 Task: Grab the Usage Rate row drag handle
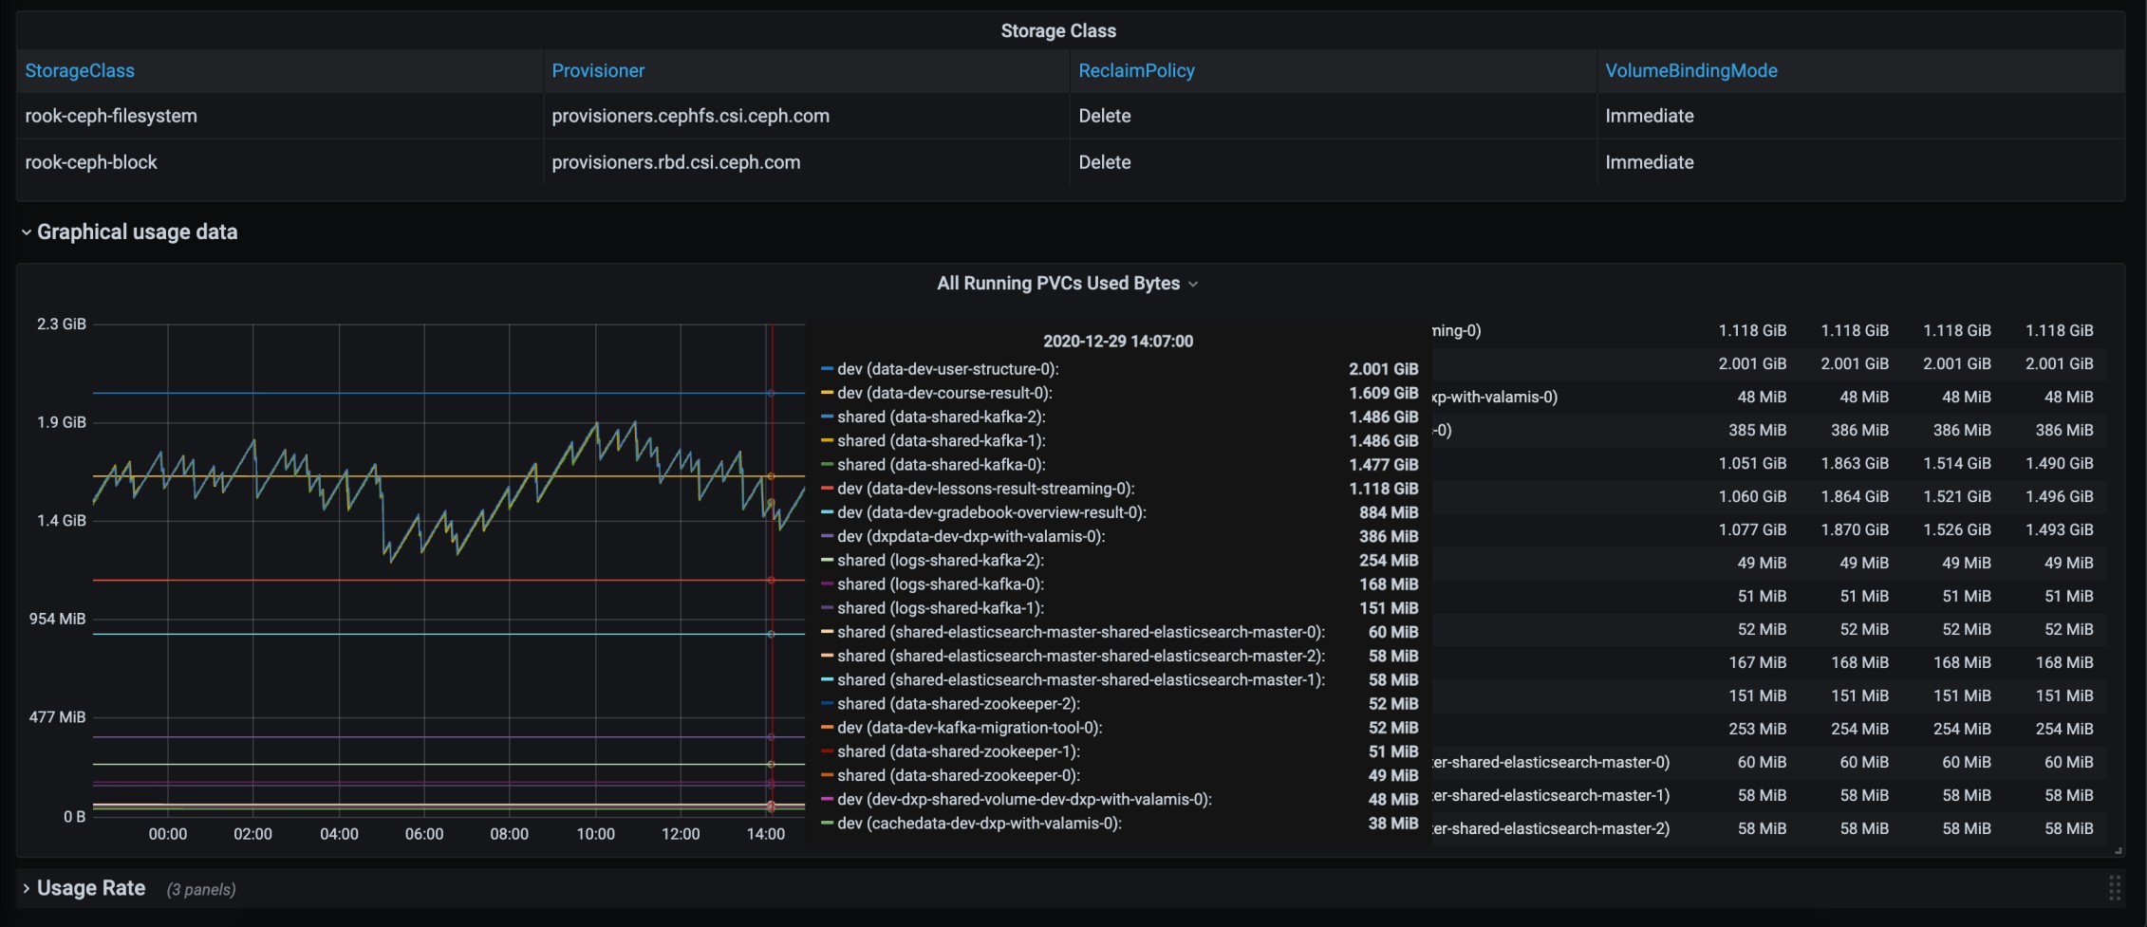(2115, 889)
